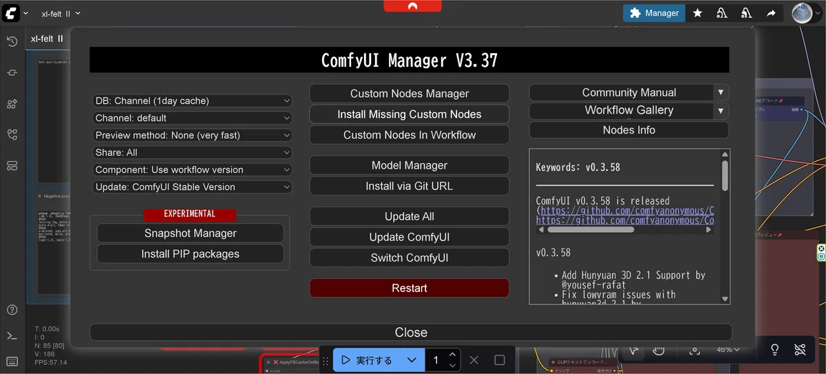Open Custom Nodes In Workflow
826x374 pixels.
pos(410,135)
